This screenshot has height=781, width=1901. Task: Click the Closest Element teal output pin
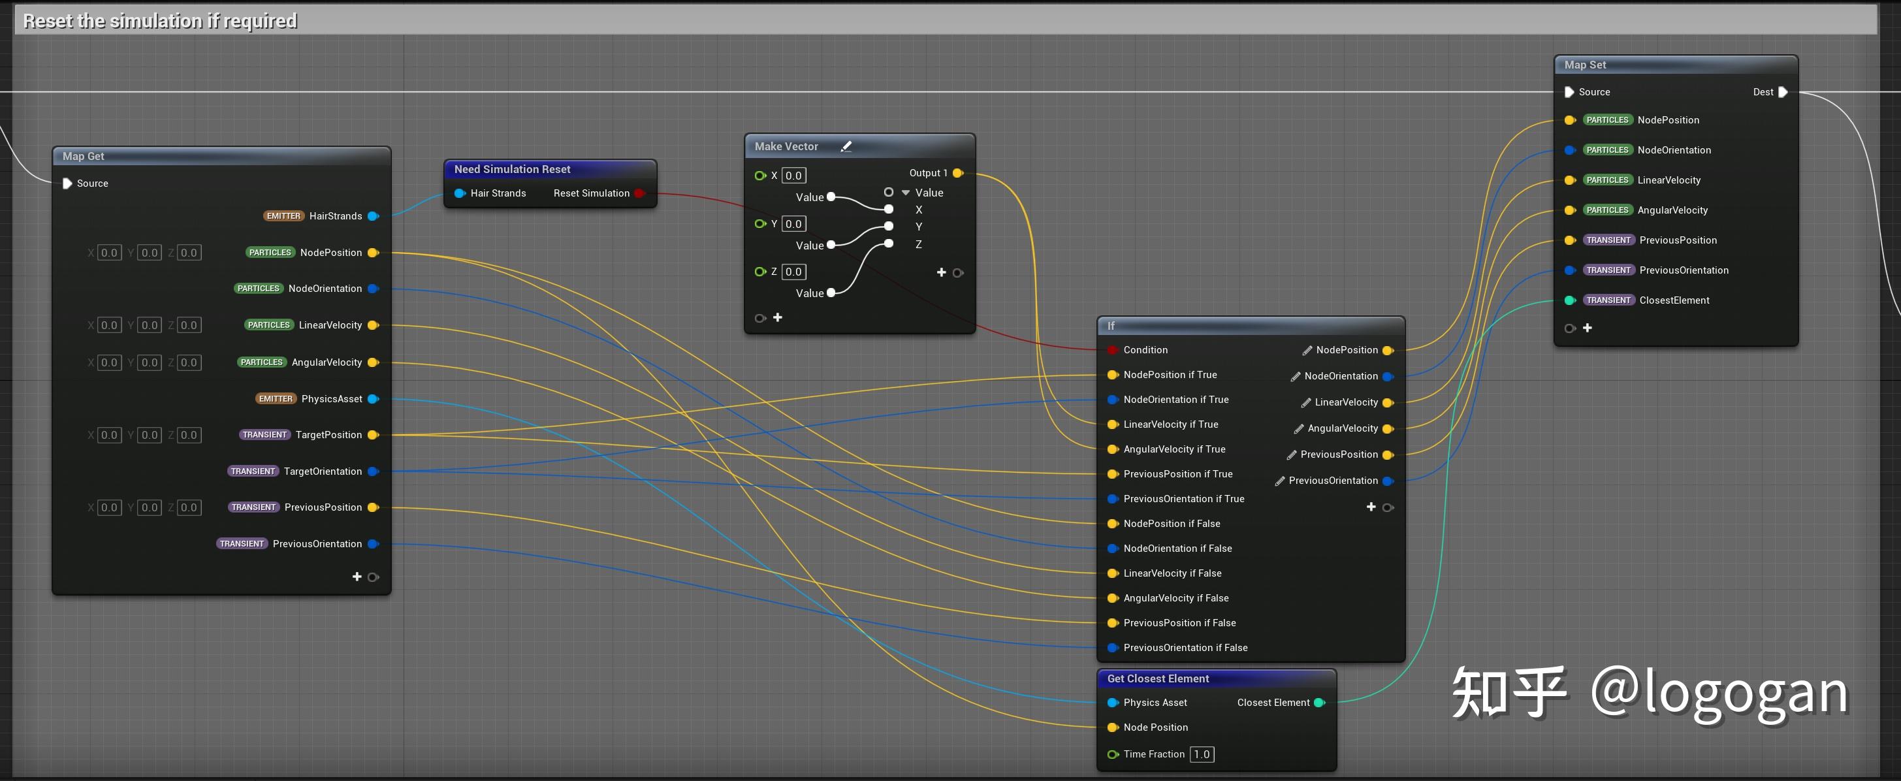[x=1320, y=703]
